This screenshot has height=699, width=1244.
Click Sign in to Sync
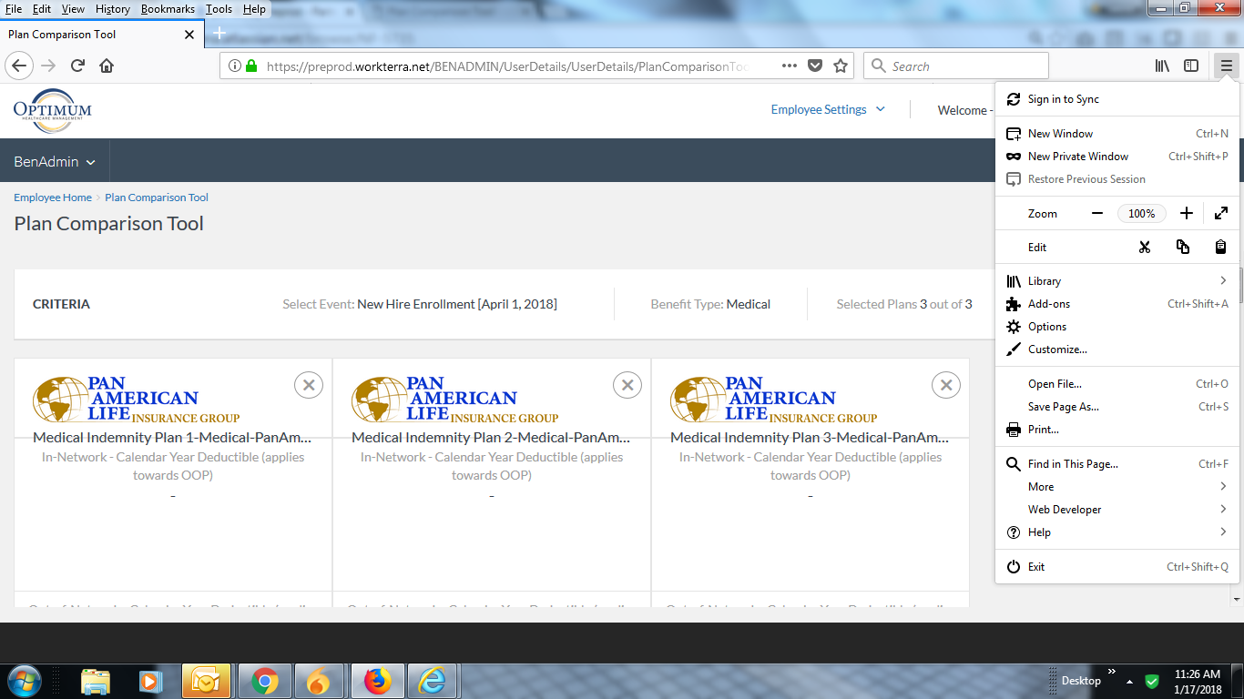coord(1063,99)
